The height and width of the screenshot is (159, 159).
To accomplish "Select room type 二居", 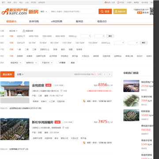I will [26, 49].
